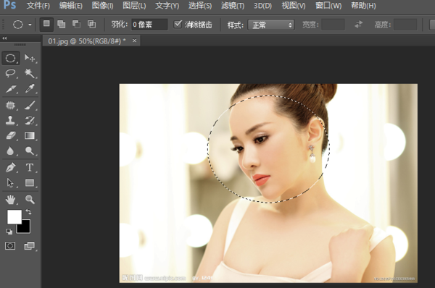
Task: Open the 选择(S) menu
Action: [200, 6]
